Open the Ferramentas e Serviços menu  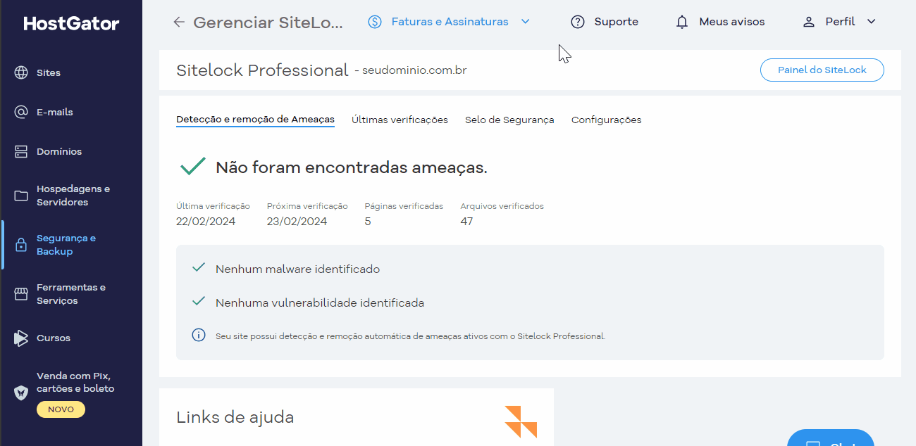pyautogui.click(x=71, y=294)
